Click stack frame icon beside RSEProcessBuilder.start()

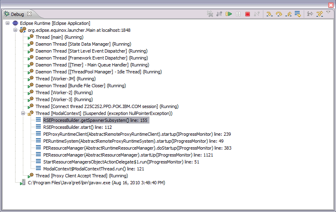click(38, 127)
